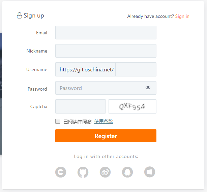
Task: Log in with the Windows account icon
Action: tap(150, 172)
